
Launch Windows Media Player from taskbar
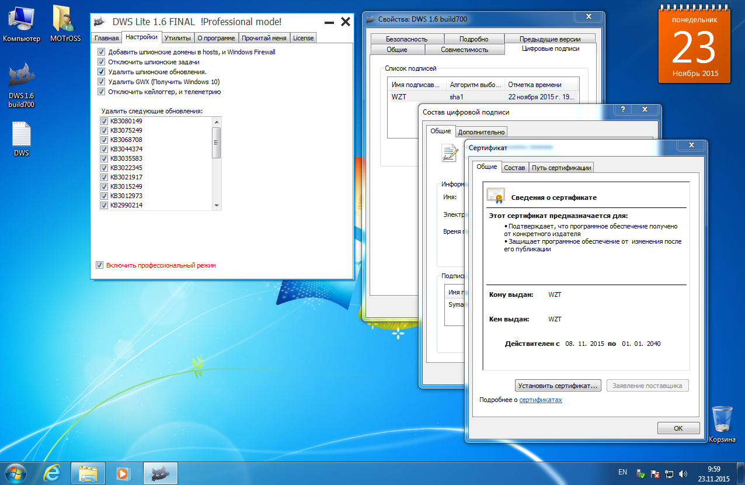coord(124,473)
